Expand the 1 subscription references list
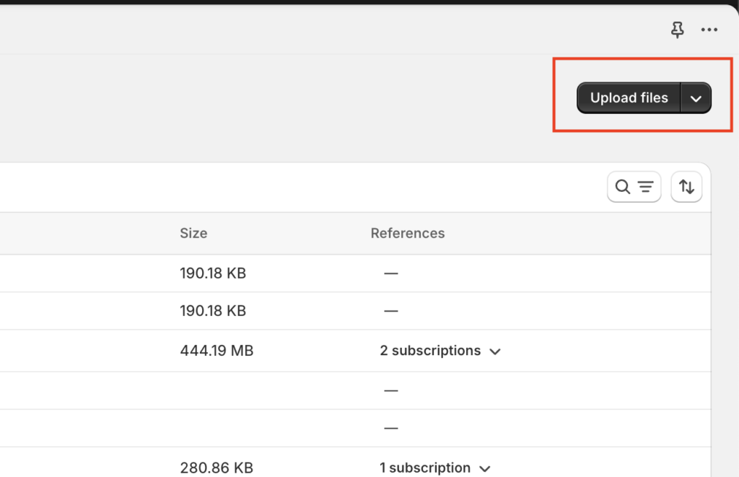The width and height of the screenshot is (739, 477). (x=435, y=468)
